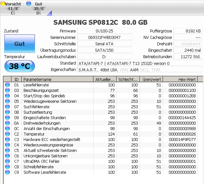204x184 pixels.
Task: Click the Standard field ATA/ATAPI-7
Action: click(140, 63)
